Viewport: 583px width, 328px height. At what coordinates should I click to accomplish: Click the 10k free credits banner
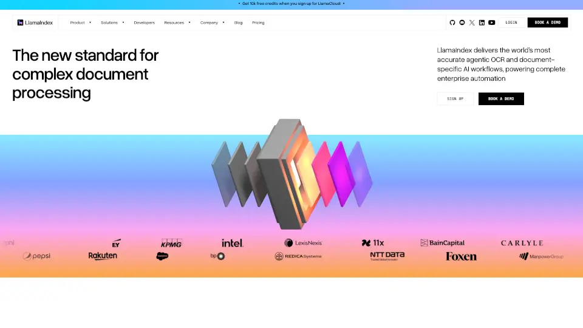pyautogui.click(x=291, y=4)
